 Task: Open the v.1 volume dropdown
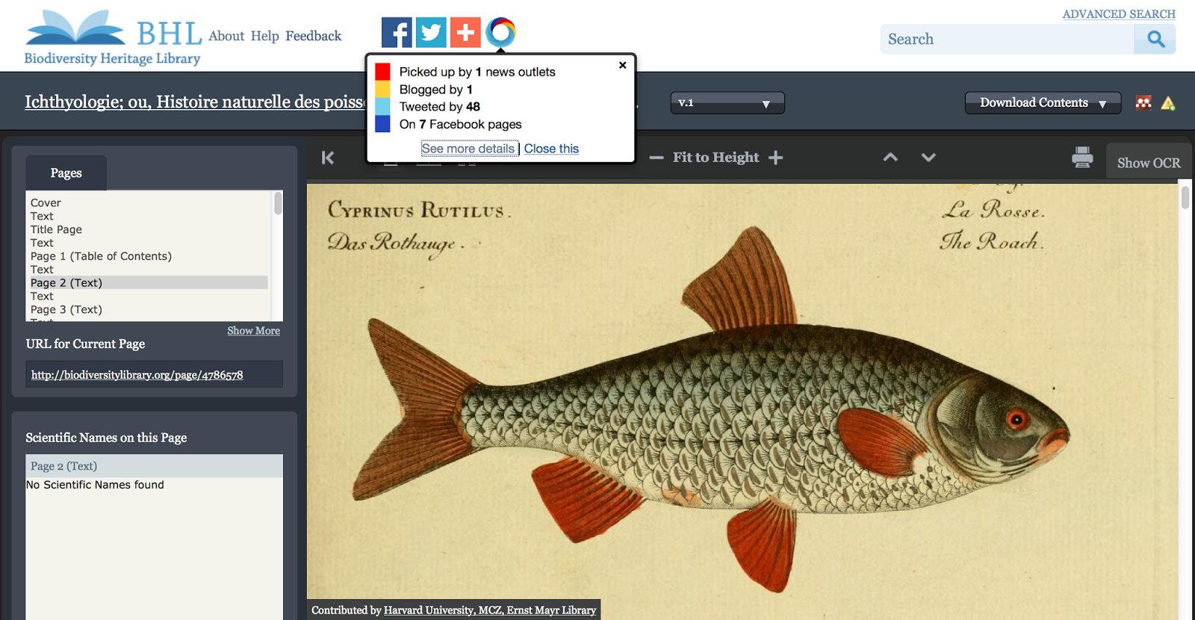[x=727, y=103]
